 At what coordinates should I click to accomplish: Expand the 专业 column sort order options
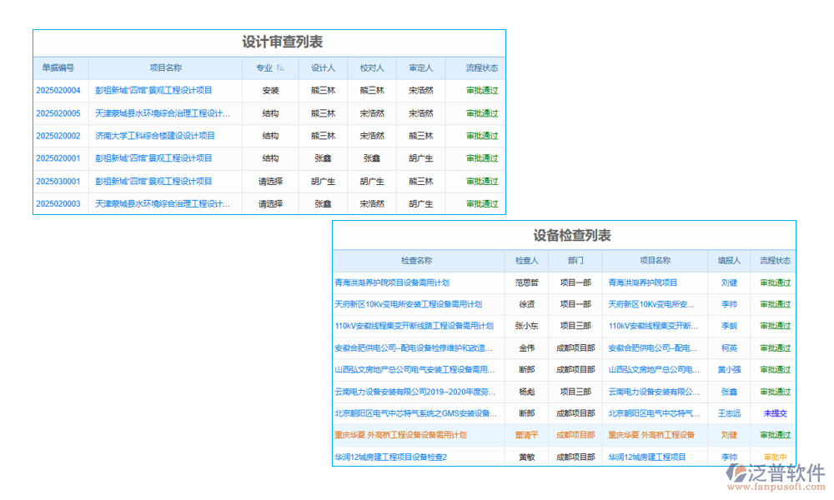tap(279, 68)
